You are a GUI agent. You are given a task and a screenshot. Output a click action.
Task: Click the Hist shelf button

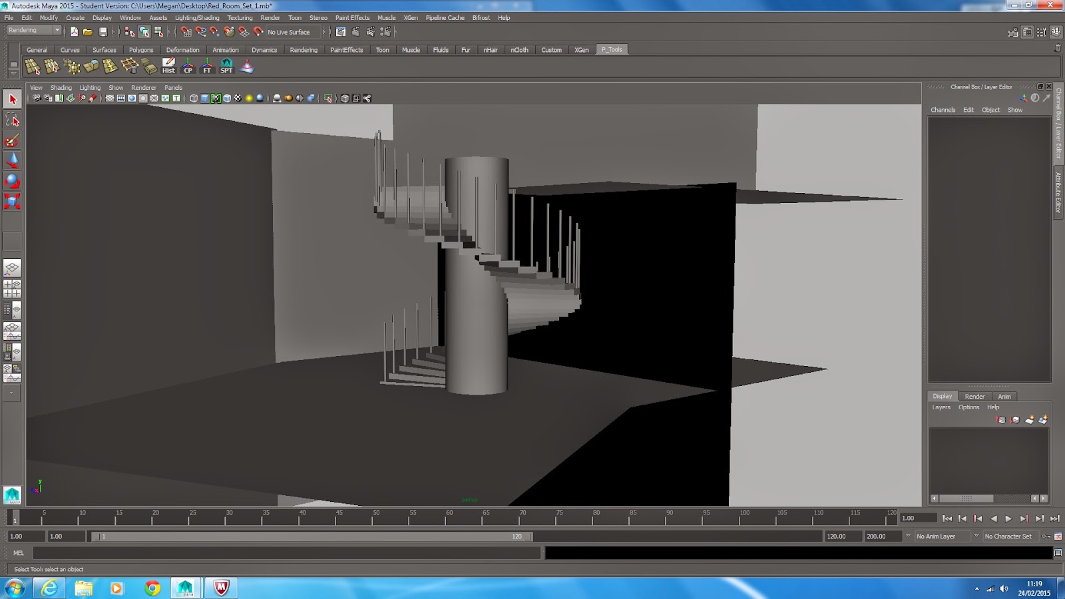(168, 66)
